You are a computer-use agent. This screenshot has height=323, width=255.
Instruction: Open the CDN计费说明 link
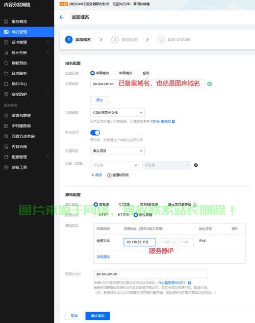pos(163,121)
